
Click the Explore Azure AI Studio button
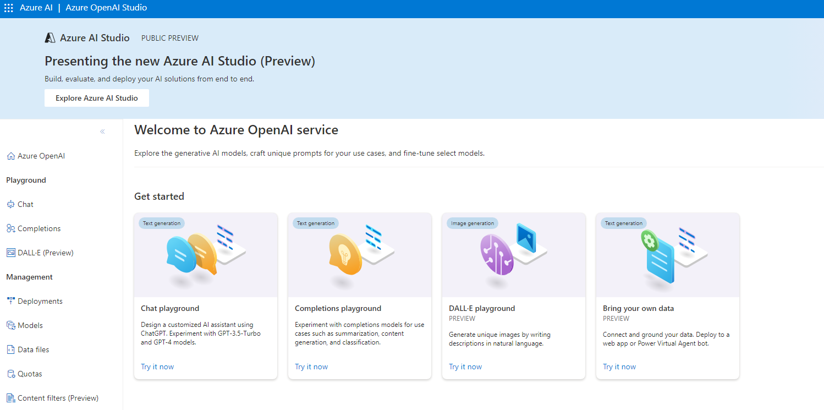click(x=97, y=98)
